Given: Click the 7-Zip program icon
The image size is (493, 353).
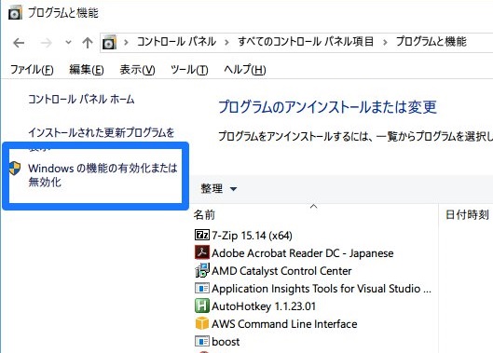Looking at the screenshot, I should click(202, 235).
